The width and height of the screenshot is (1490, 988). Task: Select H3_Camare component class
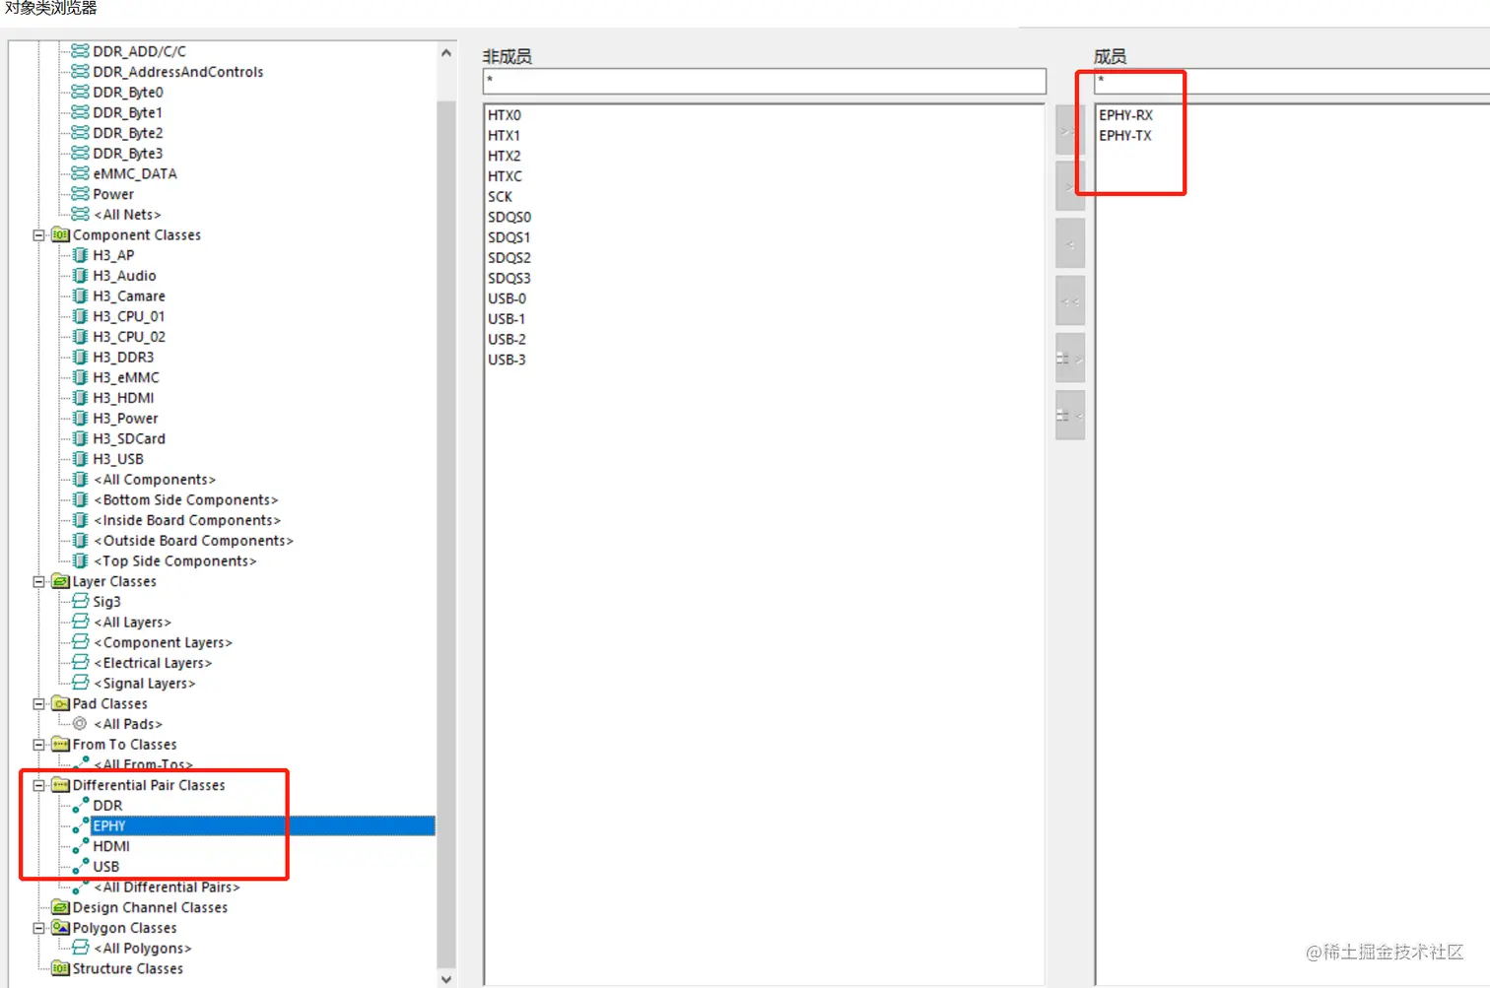[129, 296]
